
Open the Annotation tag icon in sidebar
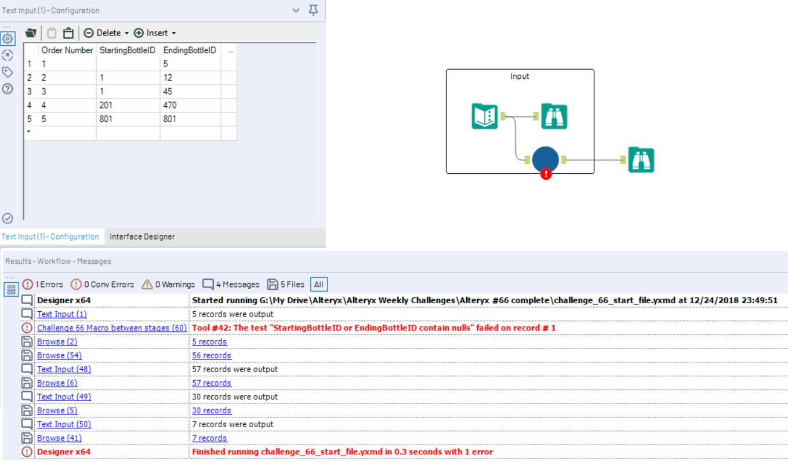(x=8, y=72)
